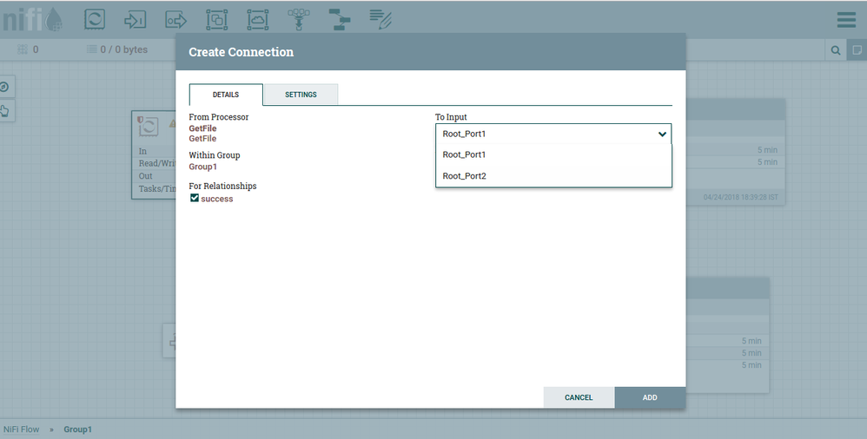The width and height of the screenshot is (867, 439).
Task: Go to NiFi Flow in breadcrumb
Action: click(22, 429)
